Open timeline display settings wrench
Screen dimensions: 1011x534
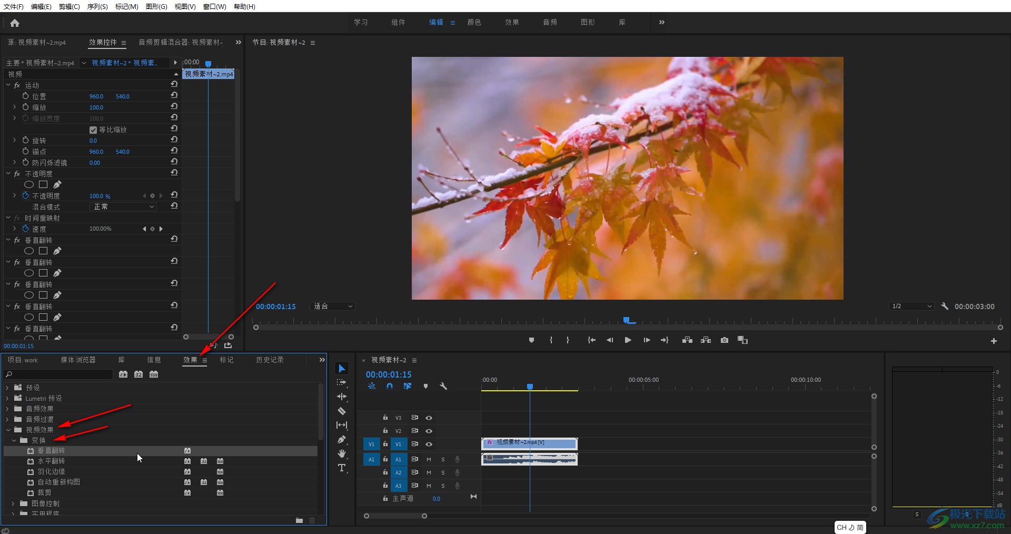point(443,386)
